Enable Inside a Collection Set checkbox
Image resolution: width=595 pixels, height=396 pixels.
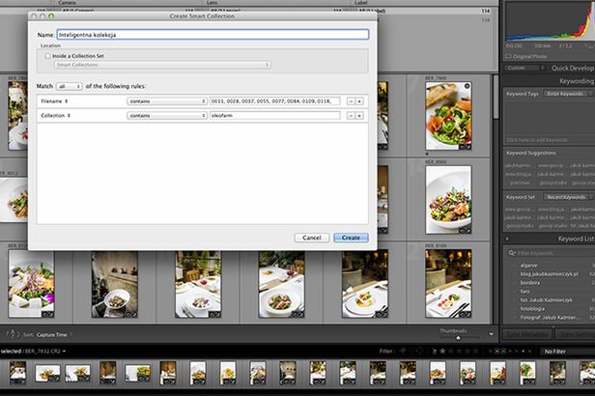point(47,56)
